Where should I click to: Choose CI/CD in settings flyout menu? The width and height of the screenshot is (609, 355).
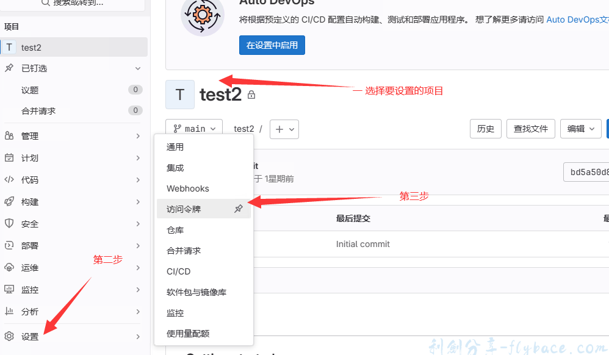179,271
